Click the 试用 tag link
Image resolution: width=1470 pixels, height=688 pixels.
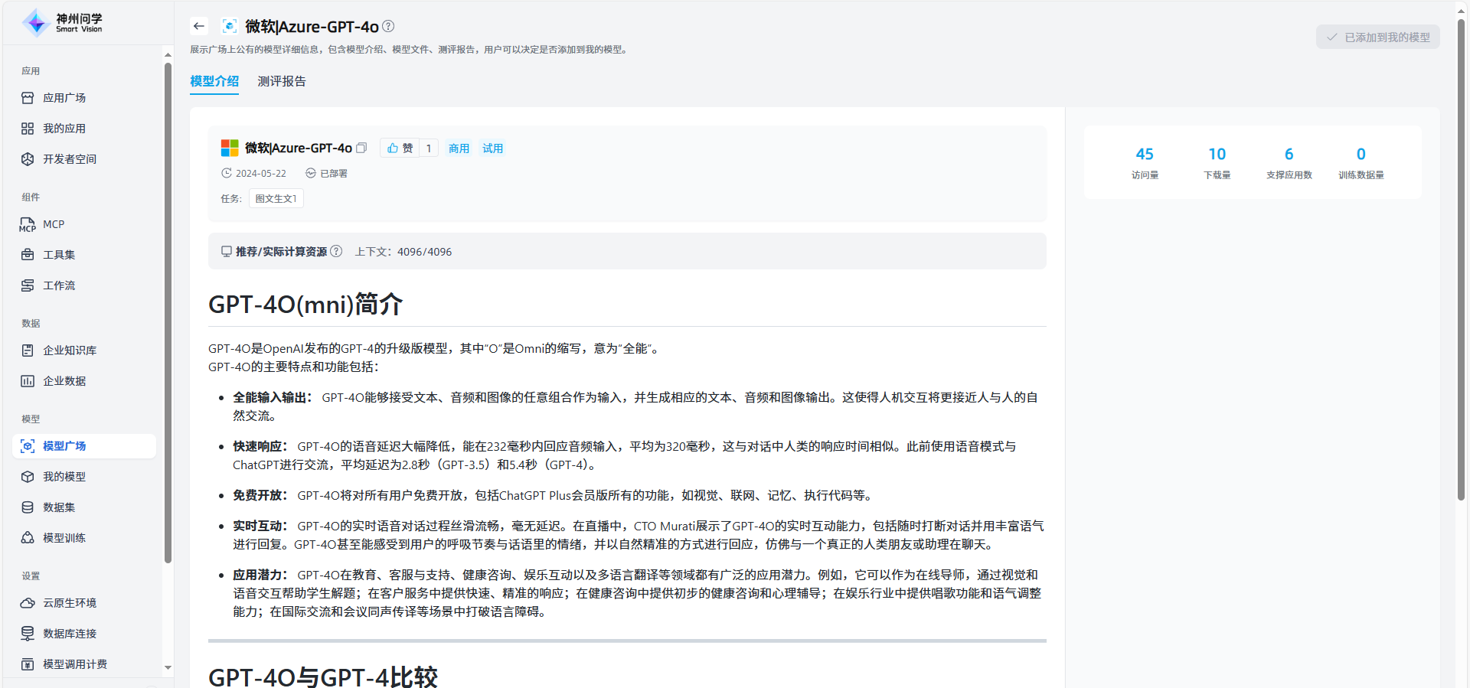(492, 148)
